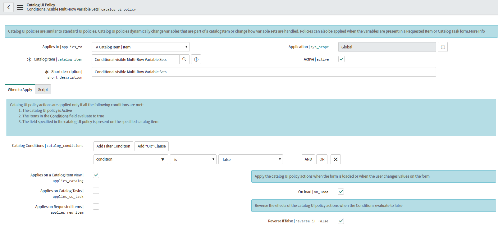This screenshot has width=498, height=232.
Task: Toggle the On load checkbox
Action: point(341,192)
